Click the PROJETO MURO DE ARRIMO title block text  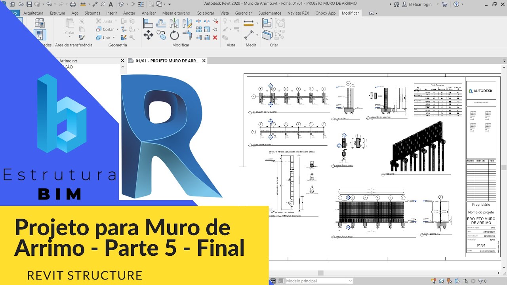pyautogui.click(x=481, y=220)
